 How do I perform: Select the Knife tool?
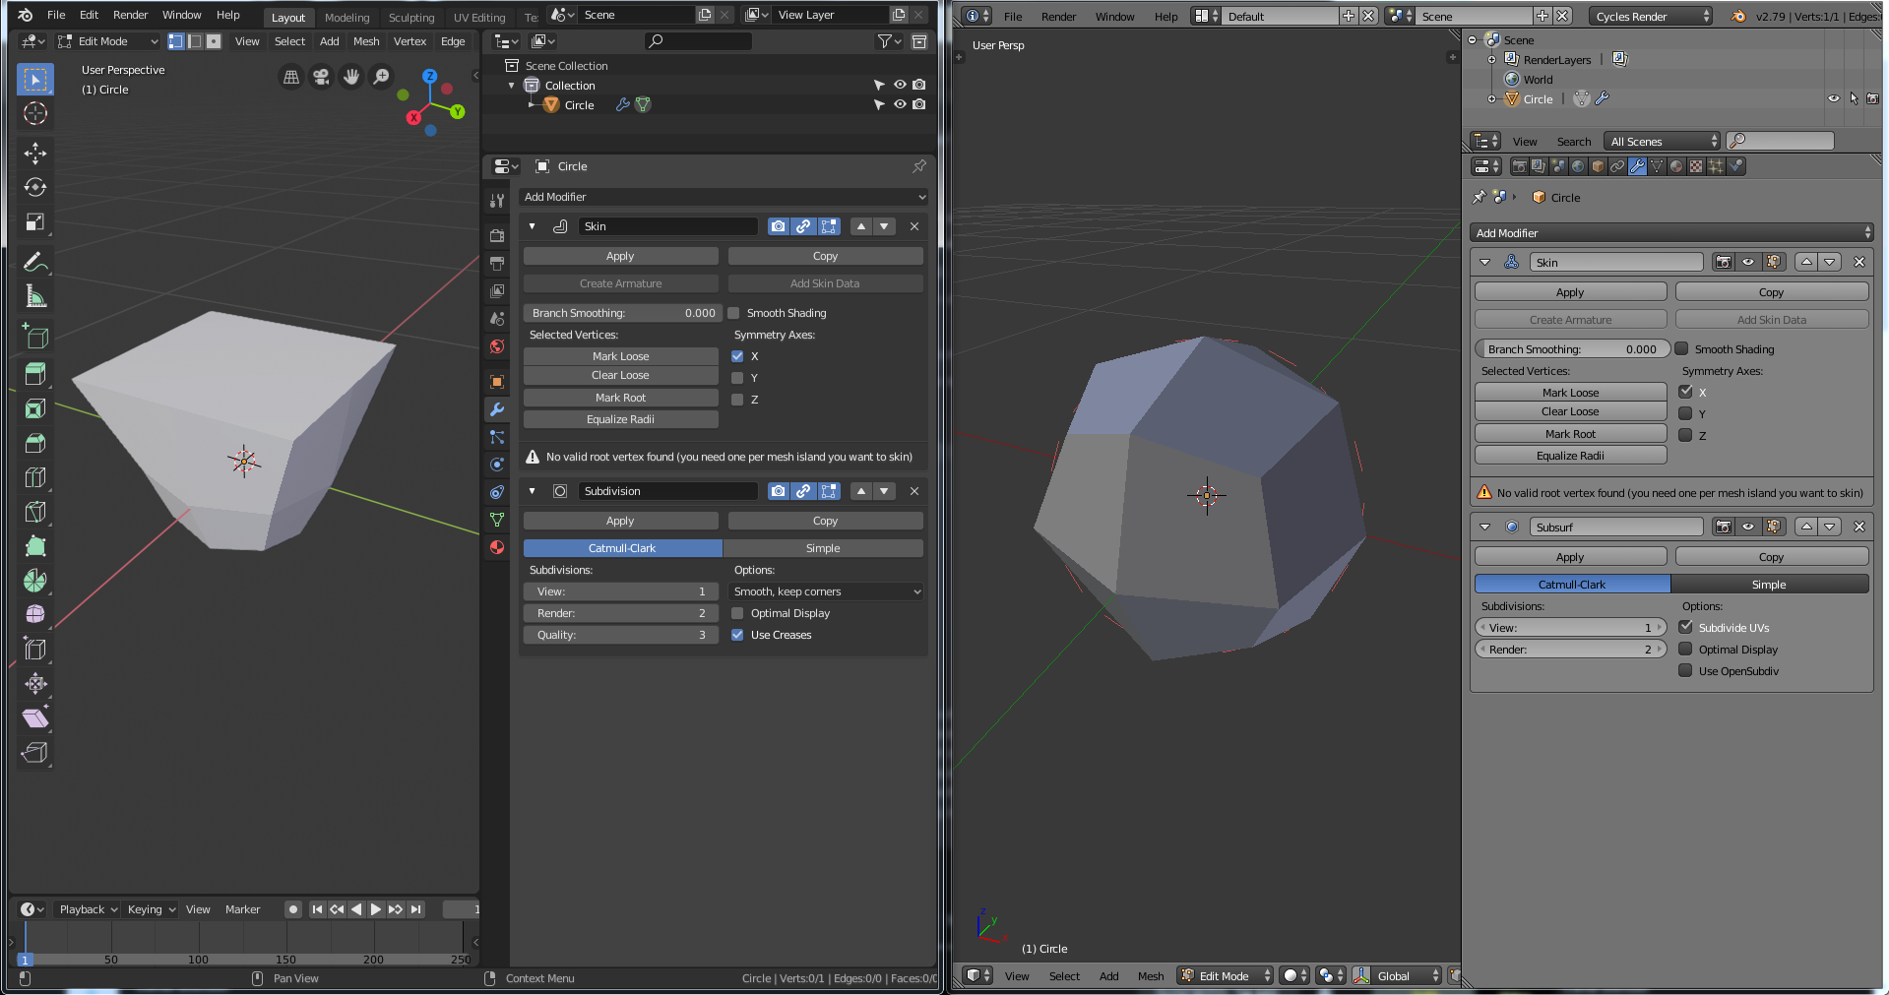[x=35, y=512]
